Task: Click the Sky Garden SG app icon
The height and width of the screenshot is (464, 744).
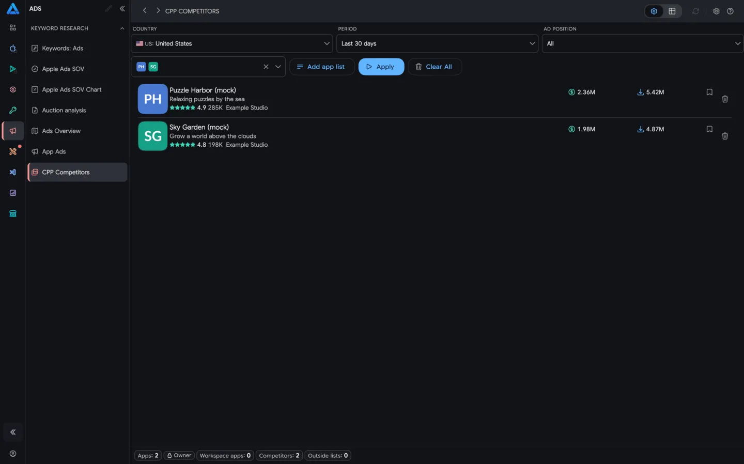Action: 152,136
